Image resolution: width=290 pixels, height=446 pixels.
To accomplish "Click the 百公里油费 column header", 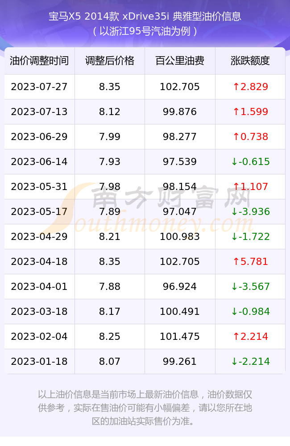I will [x=180, y=61].
